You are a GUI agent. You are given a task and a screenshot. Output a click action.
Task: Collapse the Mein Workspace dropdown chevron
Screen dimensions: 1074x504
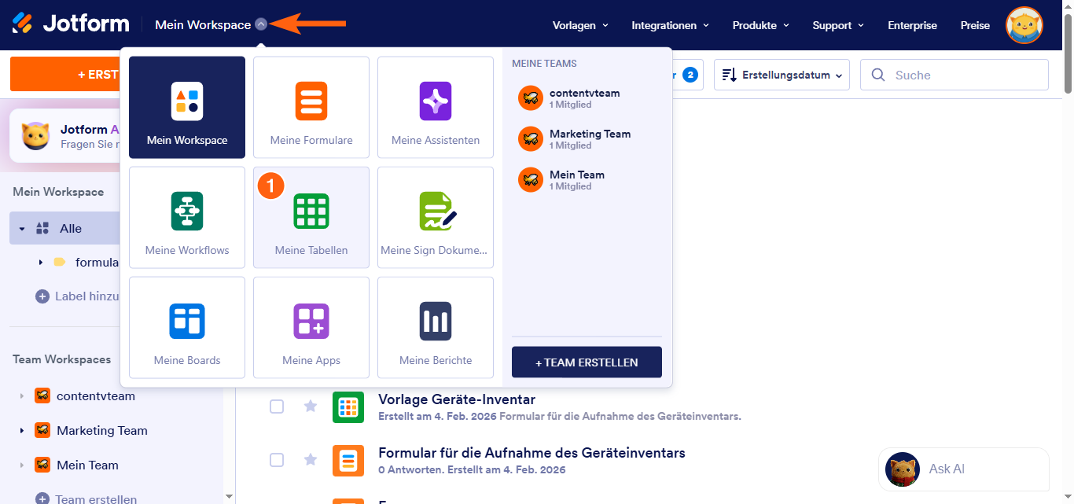pyautogui.click(x=260, y=24)
